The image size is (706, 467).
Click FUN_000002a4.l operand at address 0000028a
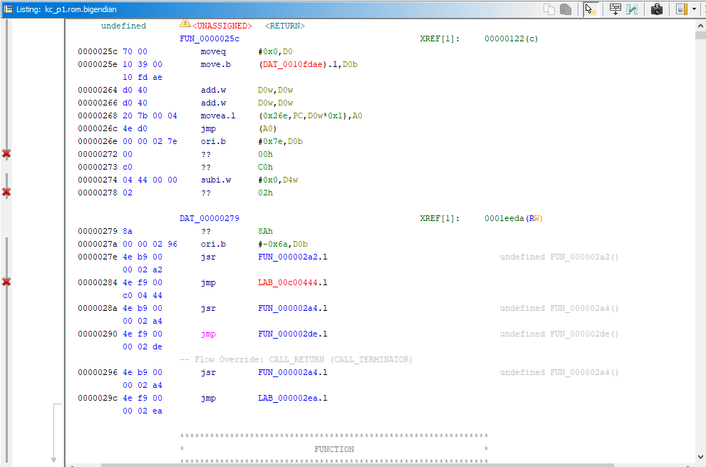(x=293, y=308)
